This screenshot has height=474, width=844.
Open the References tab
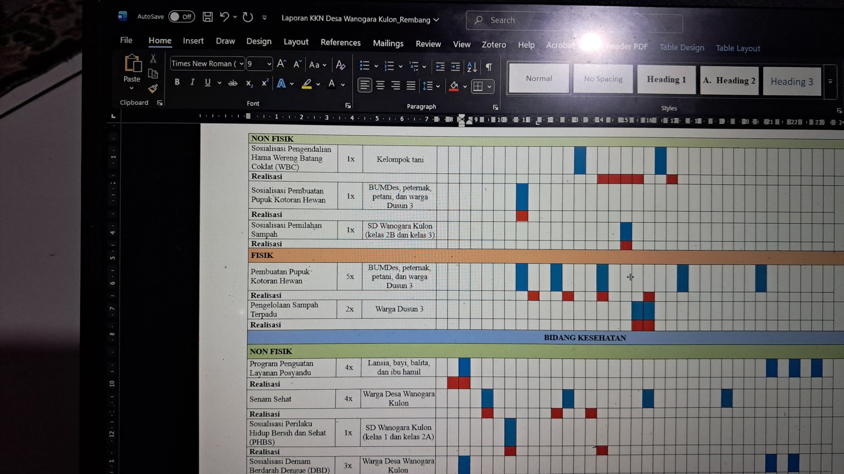(340, 43)
